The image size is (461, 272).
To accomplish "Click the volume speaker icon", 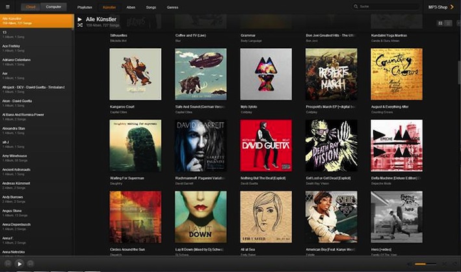I will click(x=409, y=264).
